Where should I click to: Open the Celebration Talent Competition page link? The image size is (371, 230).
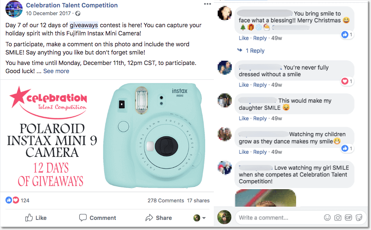click(x=72, y=5)
